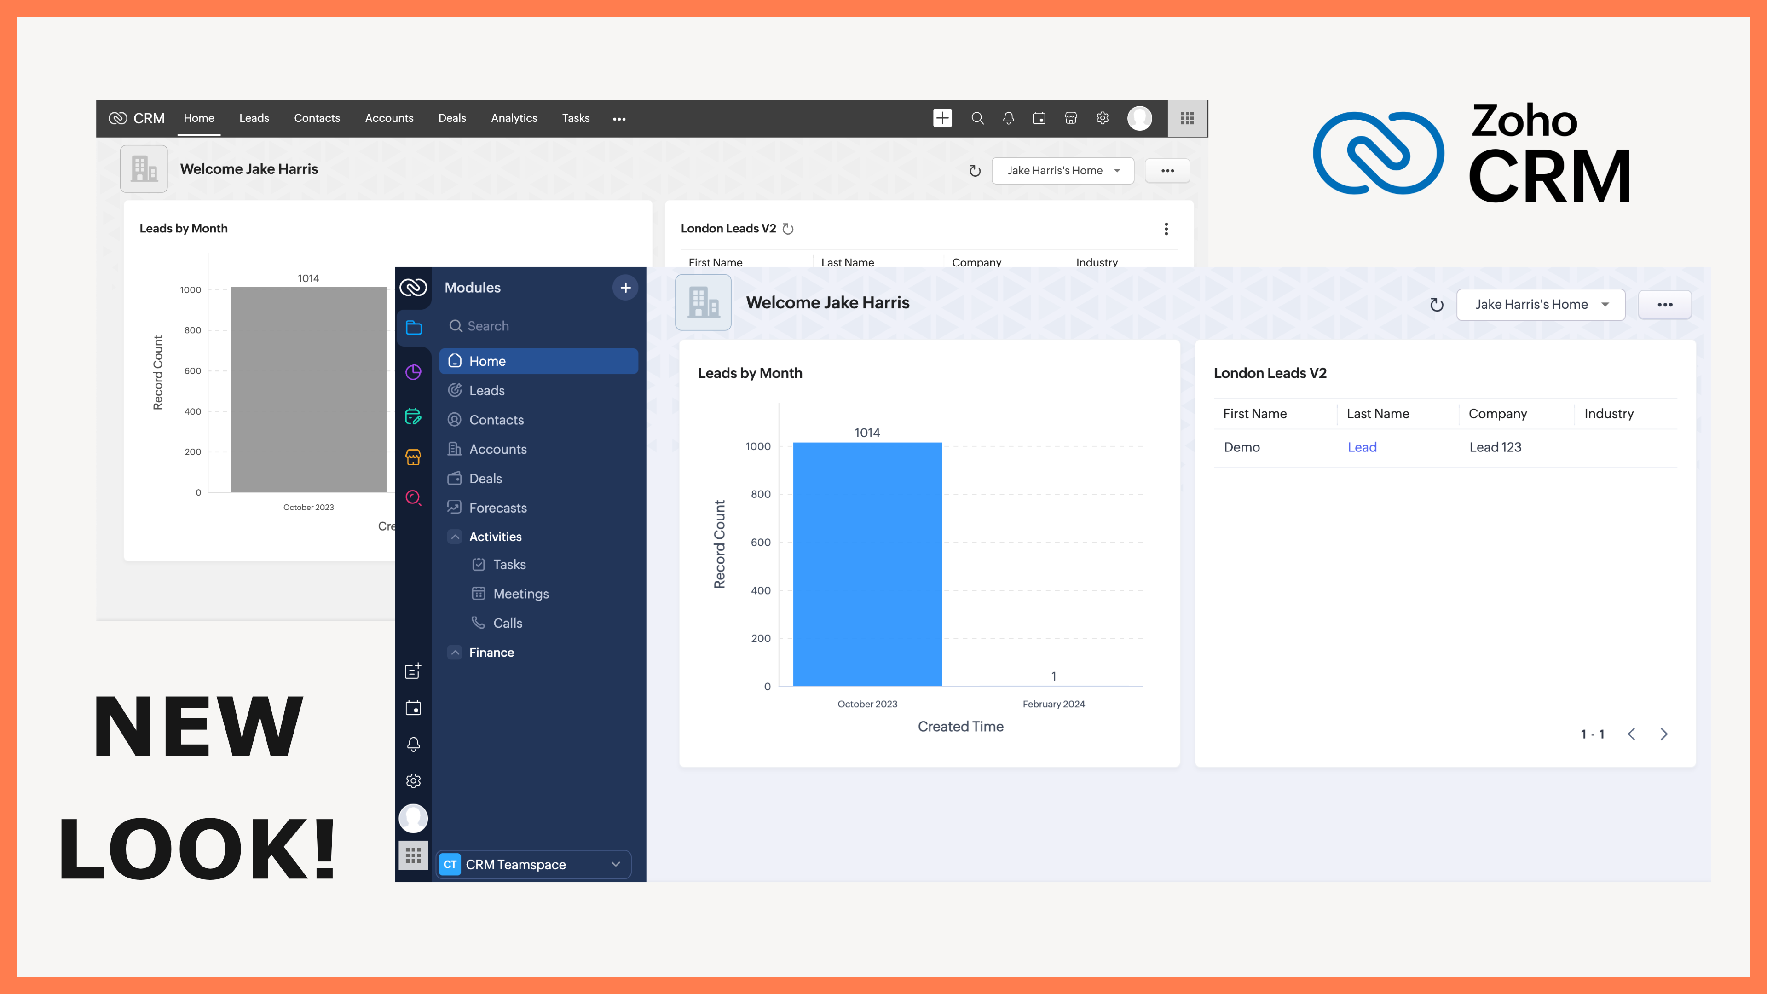Collapse the Activities section in Modules sidebar
This screenshot has width=1767, height=994.
tap(455, 537)
